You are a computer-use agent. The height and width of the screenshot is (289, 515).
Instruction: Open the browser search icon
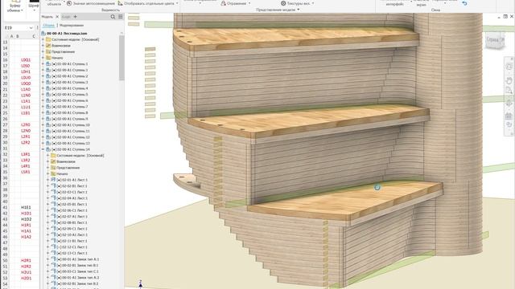point(113,17)
